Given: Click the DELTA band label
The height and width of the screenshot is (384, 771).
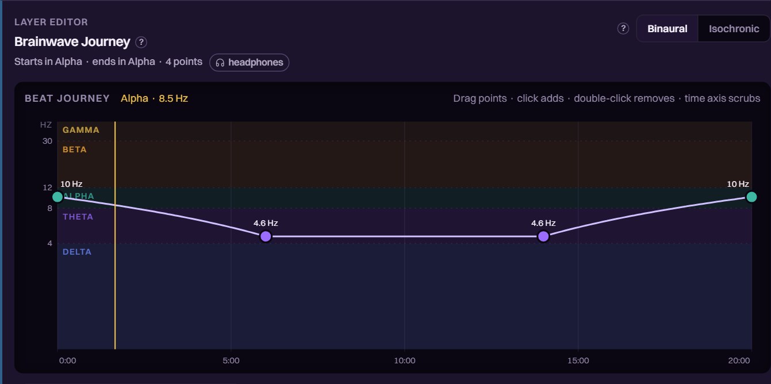Looking at the screenshot, I should [77, 252].
